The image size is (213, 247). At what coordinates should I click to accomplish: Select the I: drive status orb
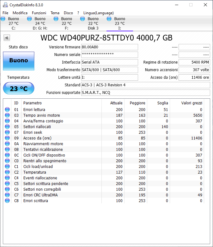tap(109, 19)
